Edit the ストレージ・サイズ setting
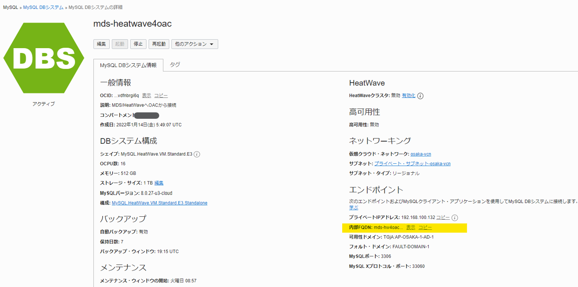578x287 pixels. click(x=159, y=183)
